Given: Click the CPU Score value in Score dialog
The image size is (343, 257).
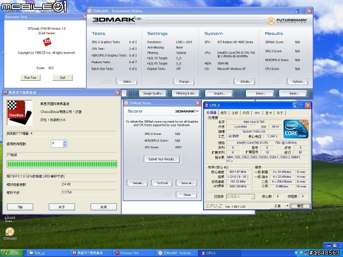Looking at the screenshot, I should [178, 147].
